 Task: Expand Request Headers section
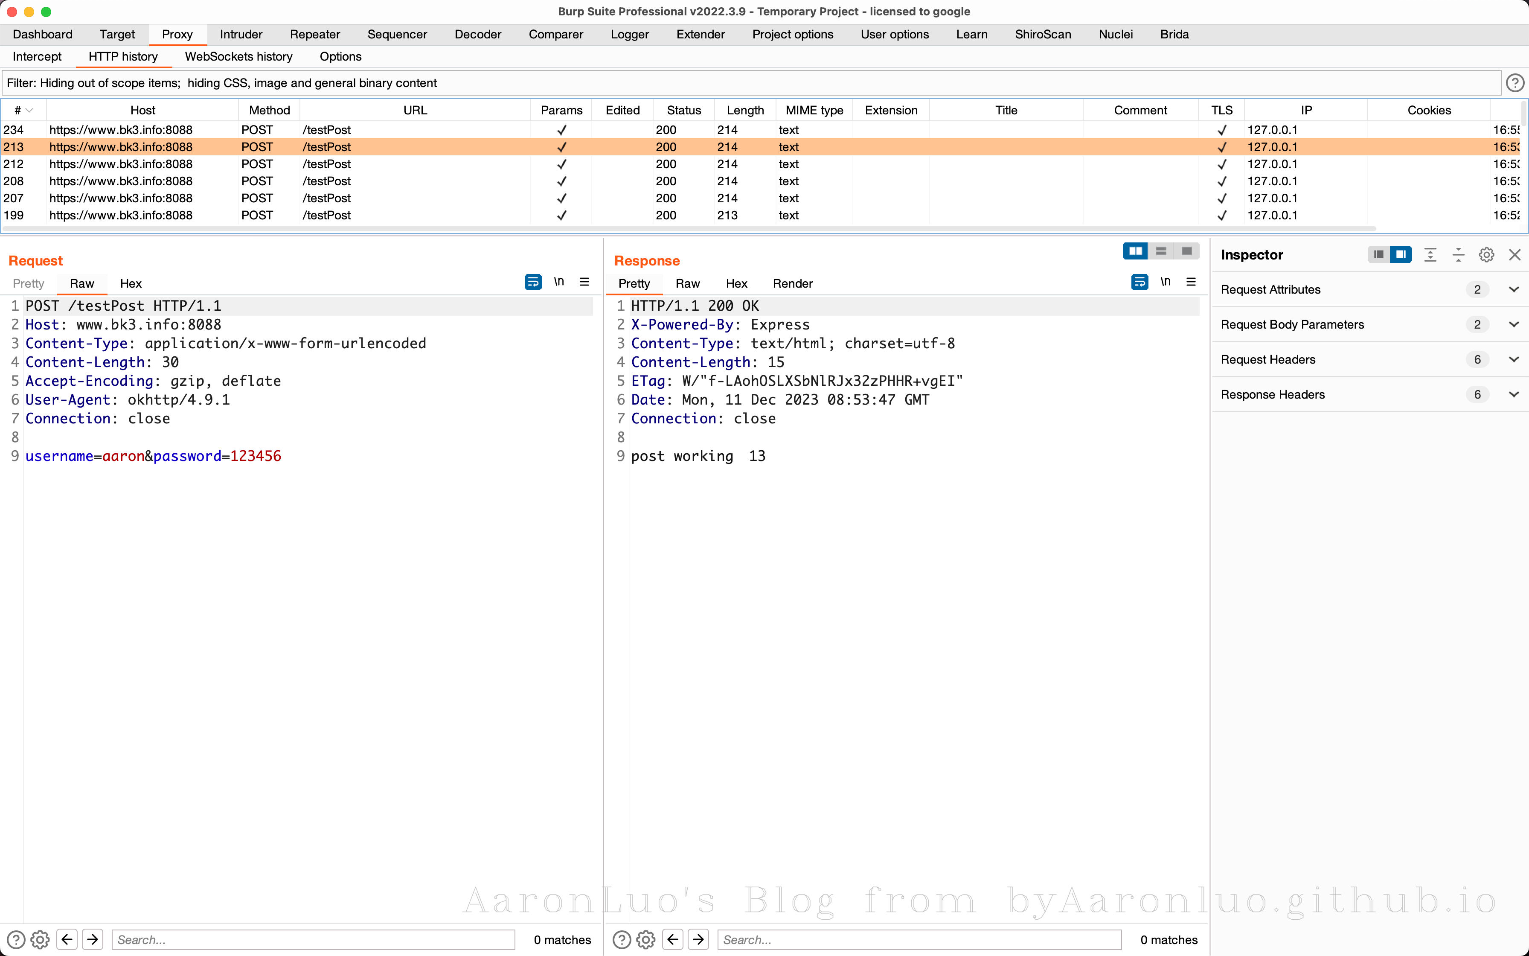click(x=1514, y=360)
